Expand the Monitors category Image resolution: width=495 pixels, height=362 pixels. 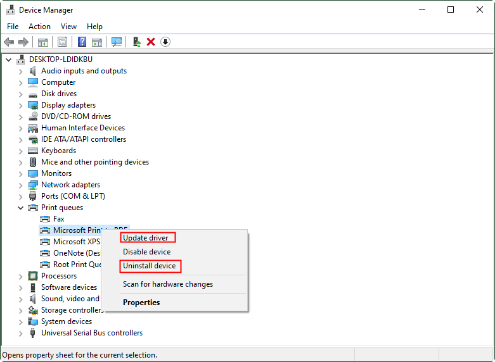click(20, 174)
